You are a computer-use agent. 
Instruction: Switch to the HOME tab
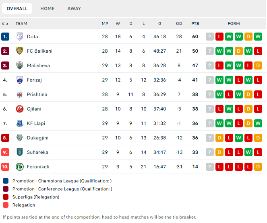coord(48,8)
